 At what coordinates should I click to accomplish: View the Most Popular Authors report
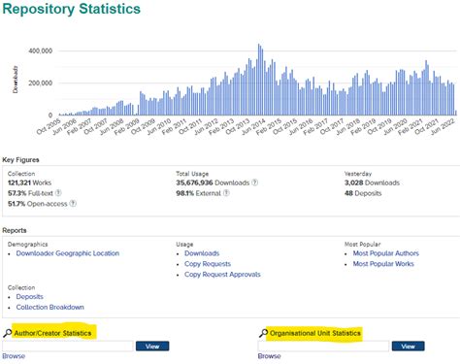click(x=386, y=253)
